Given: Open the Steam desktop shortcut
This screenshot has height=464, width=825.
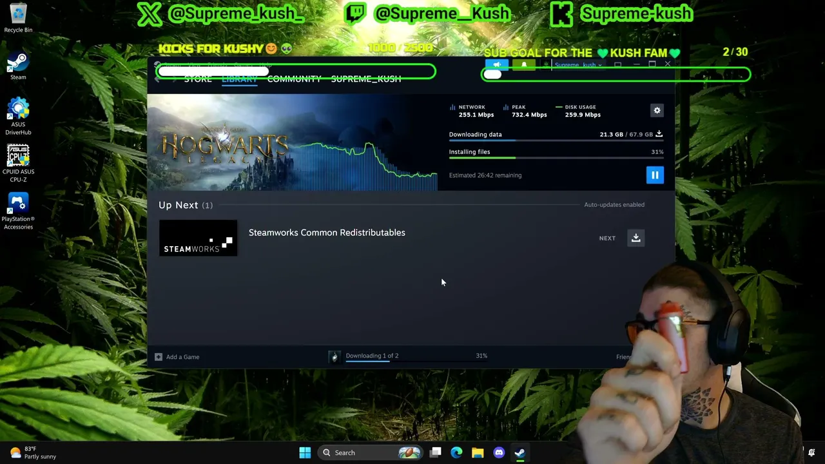Looking at the screenshot, I should tap(18, 66).
